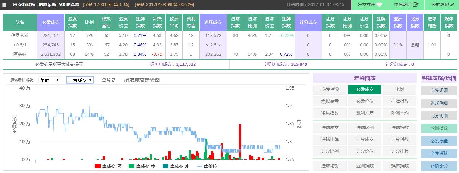Select the active 必发成交 chart button
The width and height of the screenshot is (459, 173).
(x=365, y=90)
